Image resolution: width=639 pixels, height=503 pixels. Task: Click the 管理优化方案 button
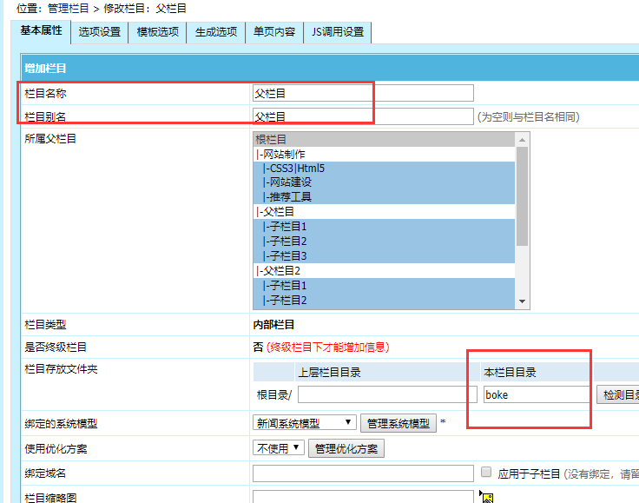tap(346, 448)
